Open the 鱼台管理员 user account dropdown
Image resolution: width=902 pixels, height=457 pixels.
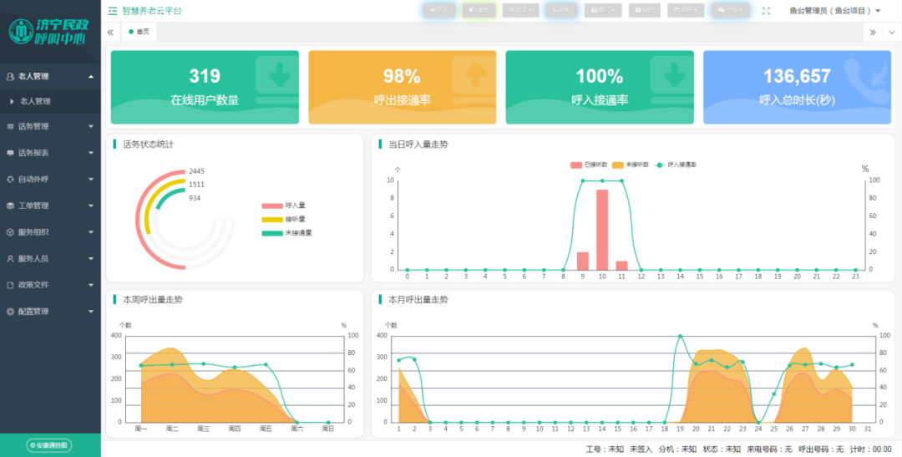tap(834, 11)
